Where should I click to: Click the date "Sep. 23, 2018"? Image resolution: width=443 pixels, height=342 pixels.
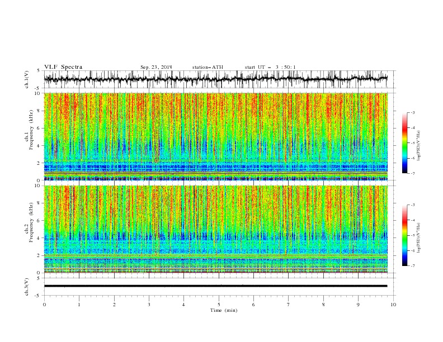(x=156, y=67)
